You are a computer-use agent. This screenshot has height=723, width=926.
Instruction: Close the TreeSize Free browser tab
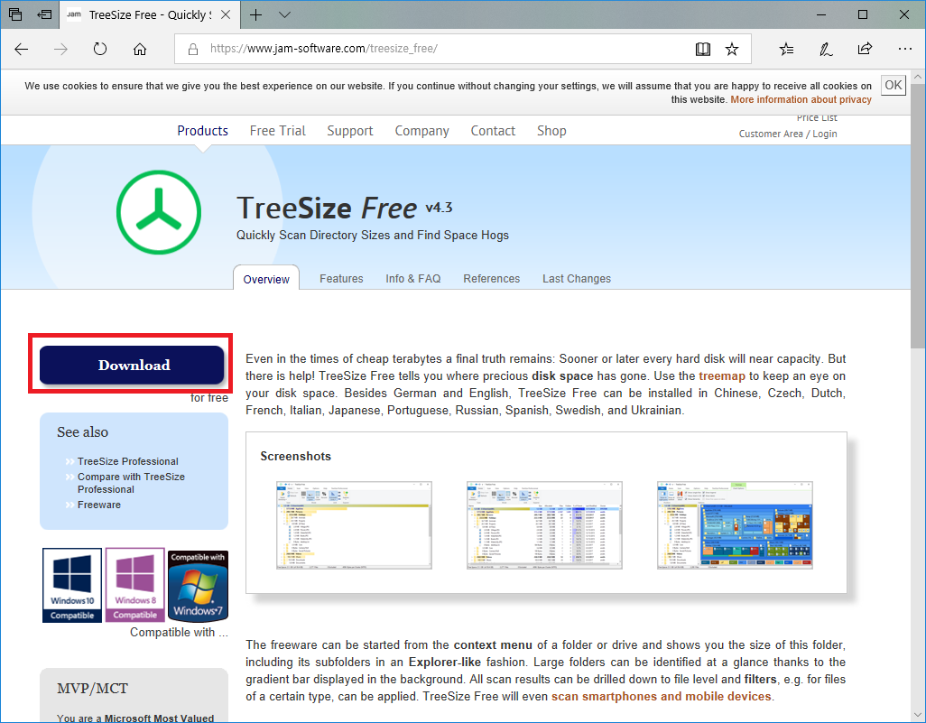[226, 14]
